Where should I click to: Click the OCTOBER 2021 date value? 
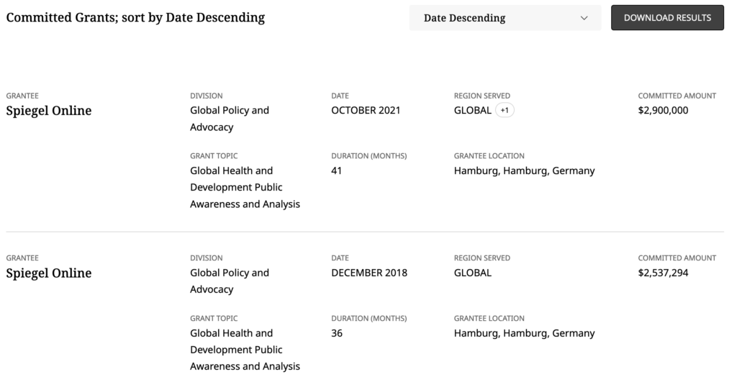pyautogui.click(x=366, y=111)
